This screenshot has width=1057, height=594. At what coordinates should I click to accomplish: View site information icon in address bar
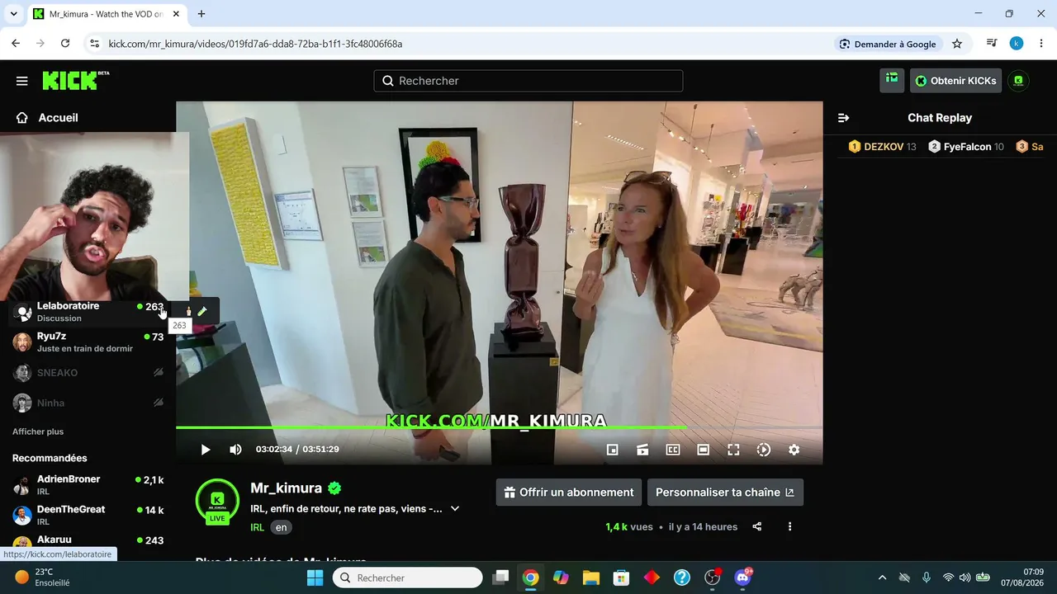[x=94, y=44]
